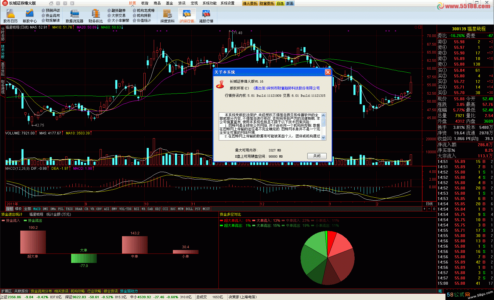Click the red 超大单 inflow bar

pyautogui.click(x=33, y=242)
